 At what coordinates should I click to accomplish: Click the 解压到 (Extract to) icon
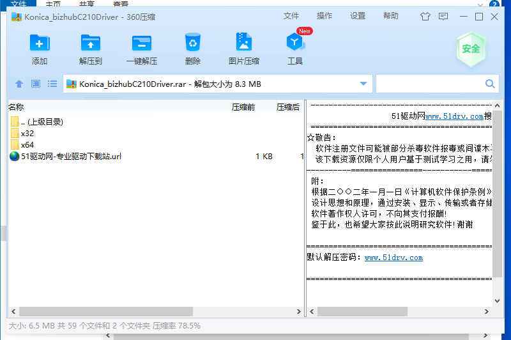(90, 43)
